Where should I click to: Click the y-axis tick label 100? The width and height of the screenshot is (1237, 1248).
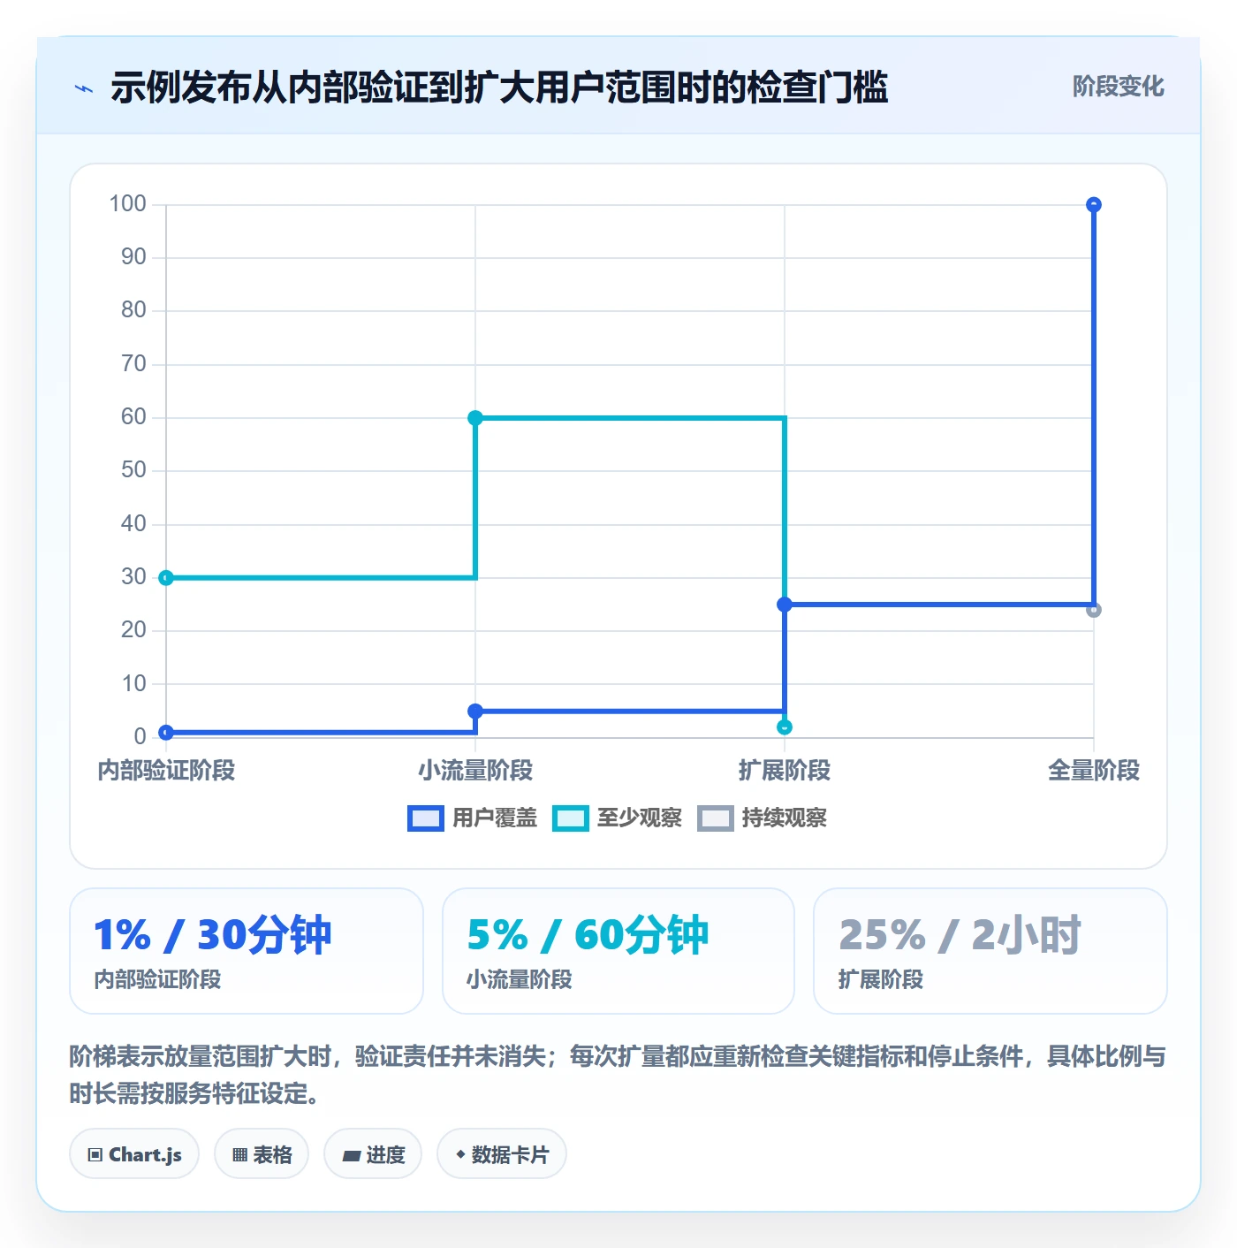[127, 204]
